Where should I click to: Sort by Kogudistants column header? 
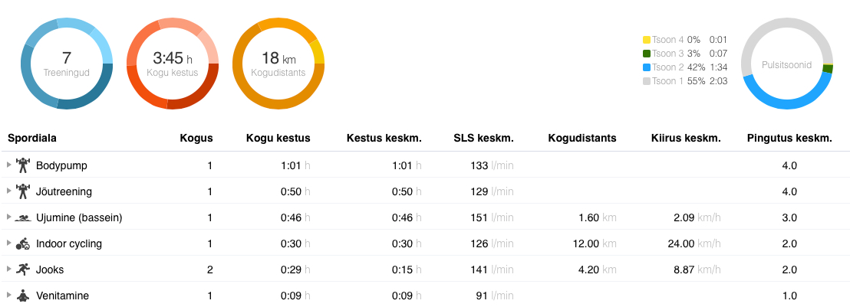(x=581, y=139)
